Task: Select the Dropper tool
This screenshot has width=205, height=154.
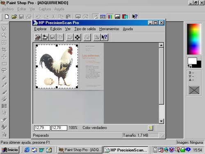Action: [x=4, y=85]
